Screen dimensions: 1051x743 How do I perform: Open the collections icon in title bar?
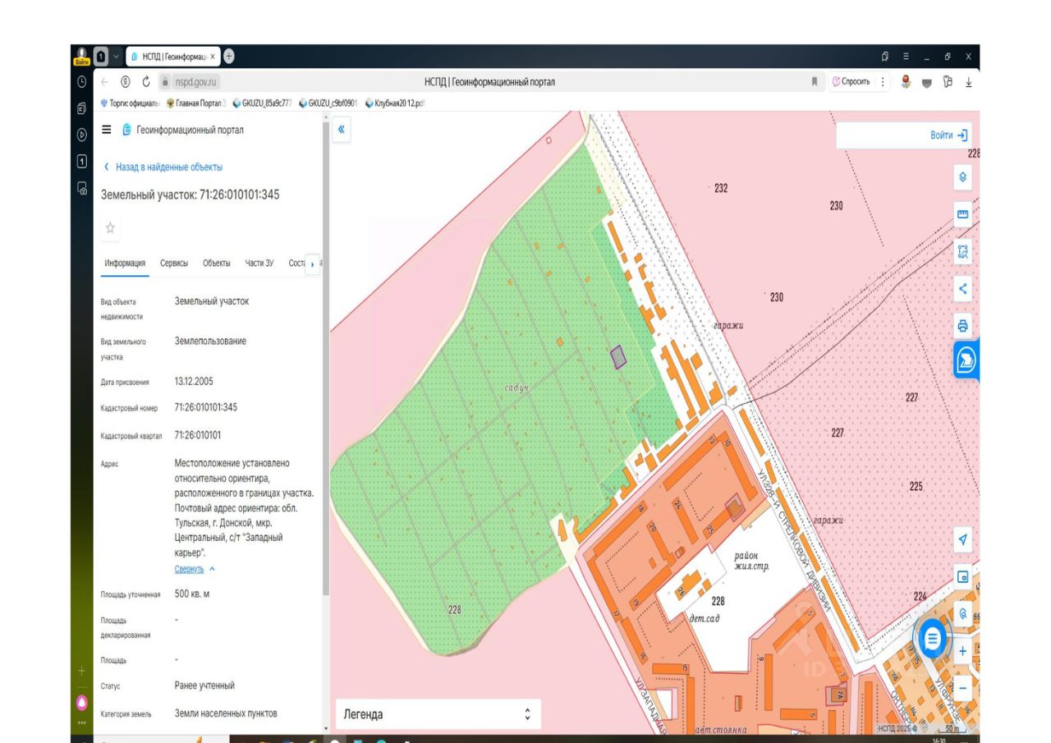[x=885, y=57]
